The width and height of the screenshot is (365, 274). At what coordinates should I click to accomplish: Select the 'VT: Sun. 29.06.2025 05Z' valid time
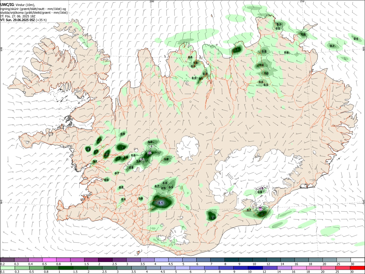pos(17,20)
